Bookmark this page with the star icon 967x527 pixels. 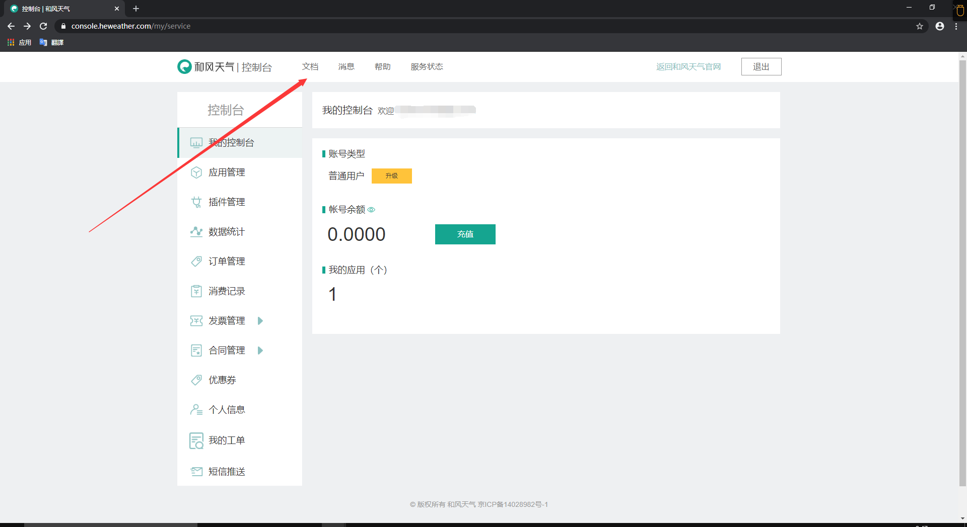920,26
